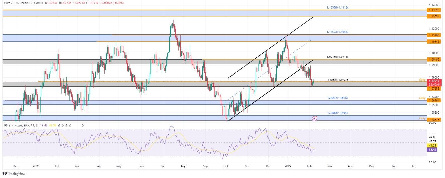The image size is (445, 178).
Task: Click the RSI (14, close, SMA, 14, 2) legend
Action: point(22,125)
